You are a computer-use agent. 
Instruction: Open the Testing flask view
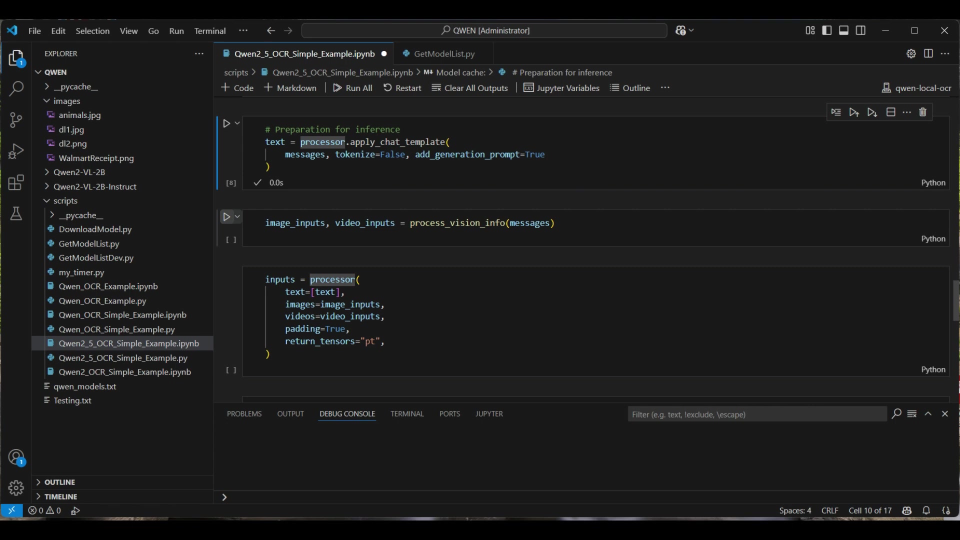(x=16, y=214)
